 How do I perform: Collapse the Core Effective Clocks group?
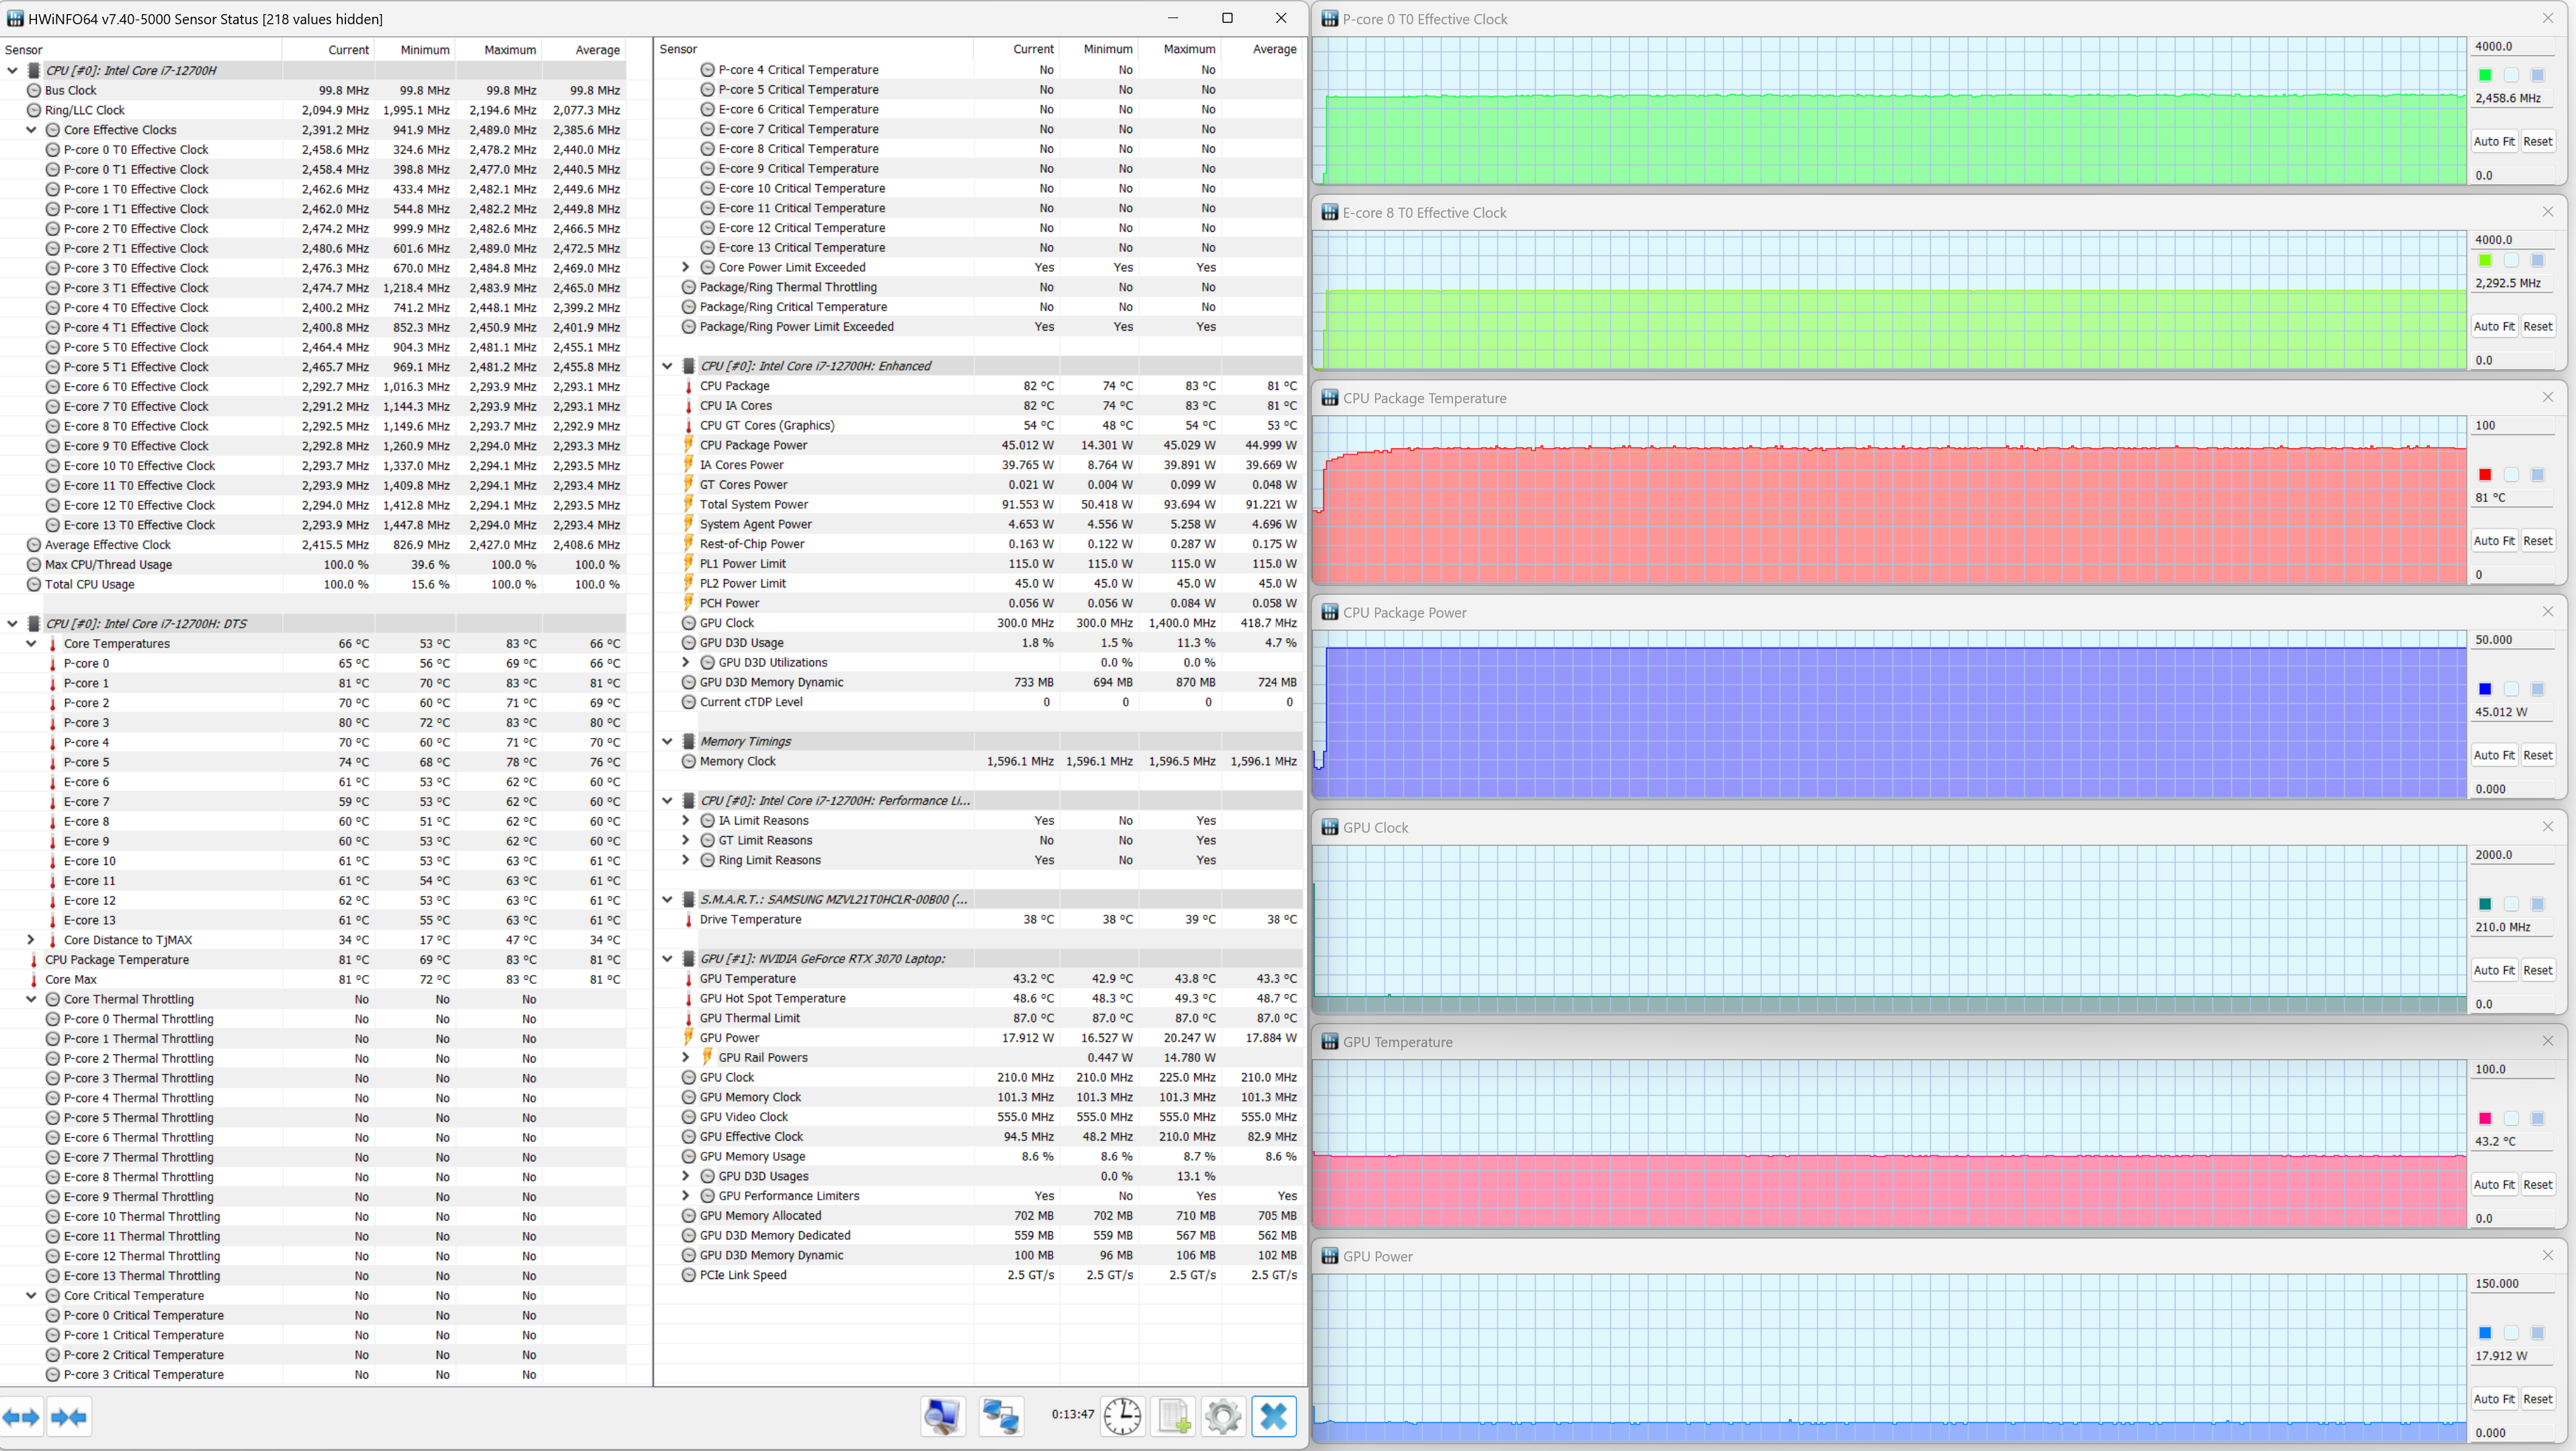[31, 130]
